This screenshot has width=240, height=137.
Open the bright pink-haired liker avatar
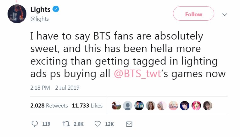tap(196, 106)
